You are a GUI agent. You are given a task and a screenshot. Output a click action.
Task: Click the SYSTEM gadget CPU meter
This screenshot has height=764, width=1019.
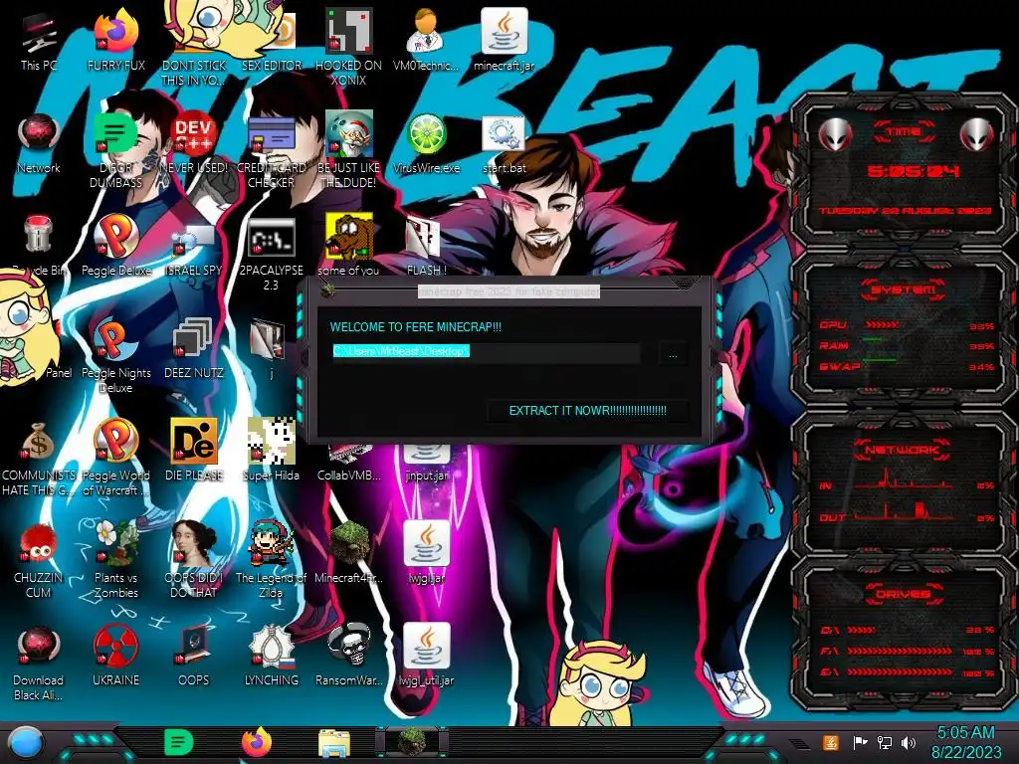coord(906,325)
